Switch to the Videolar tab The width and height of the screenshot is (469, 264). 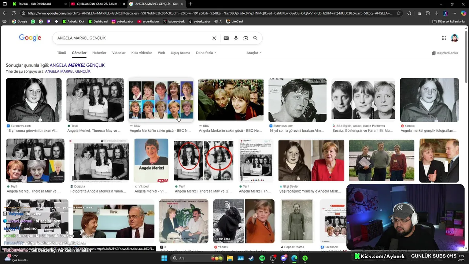point(119,53)
